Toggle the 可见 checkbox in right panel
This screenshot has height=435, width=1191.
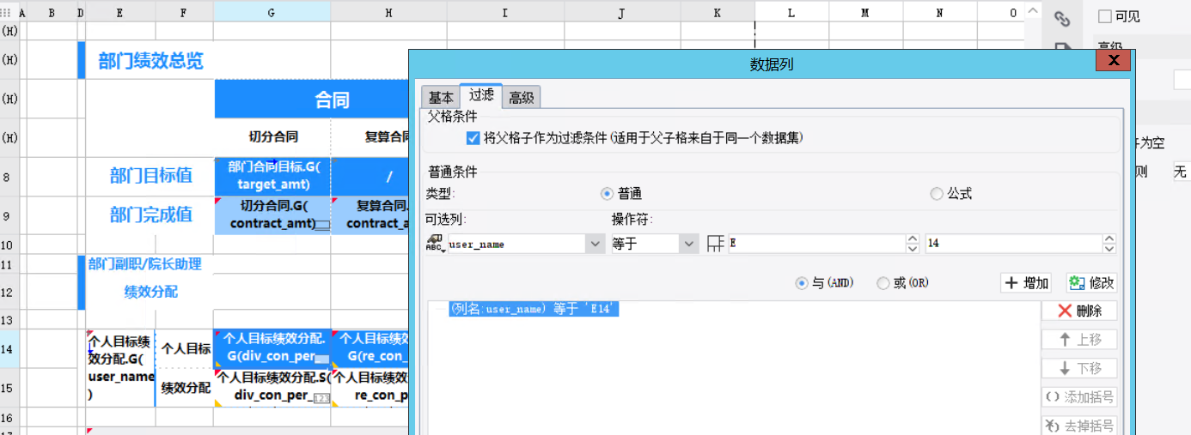coord(1105,16)
